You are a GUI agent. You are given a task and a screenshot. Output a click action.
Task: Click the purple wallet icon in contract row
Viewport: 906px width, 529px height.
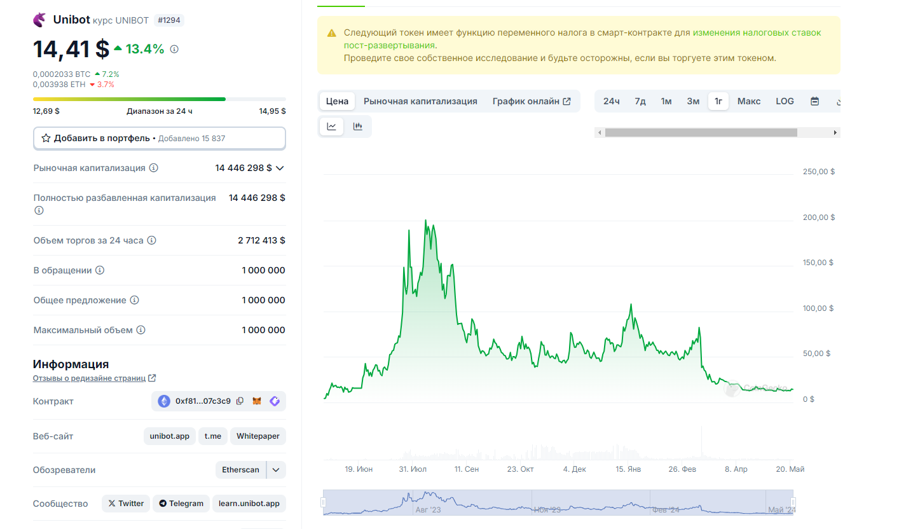pyautogui.click(x=275, y=401)
